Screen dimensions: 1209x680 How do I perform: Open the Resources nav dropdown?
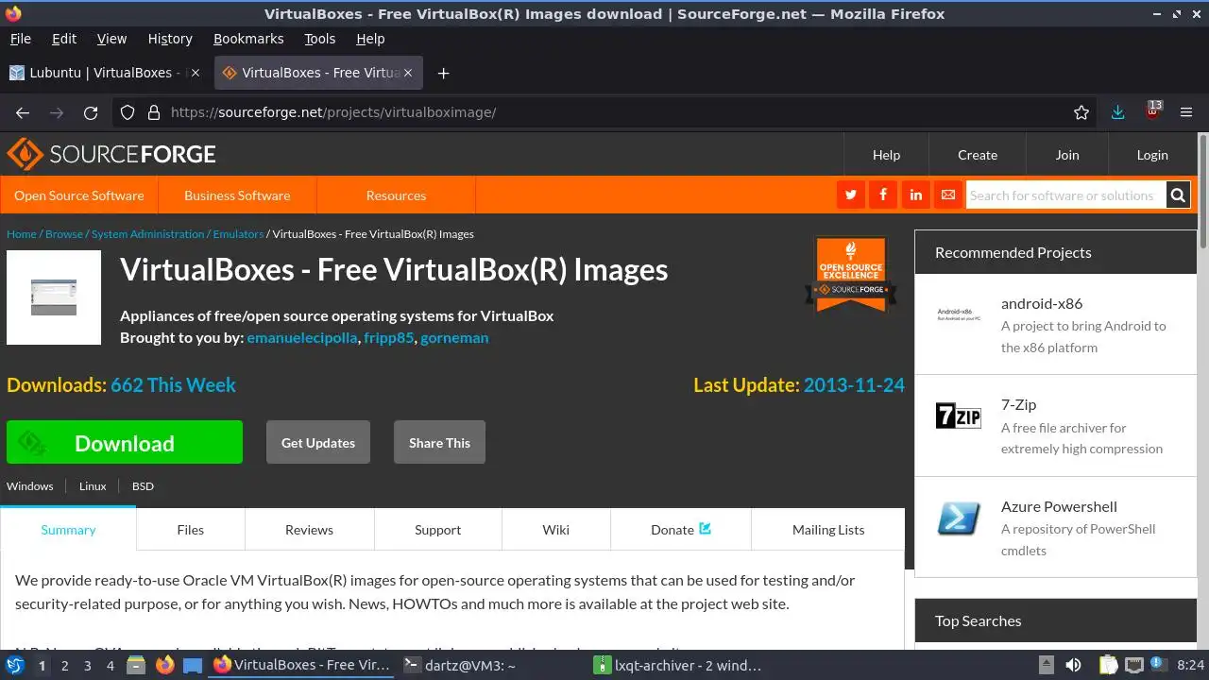(x=396, y=195)
